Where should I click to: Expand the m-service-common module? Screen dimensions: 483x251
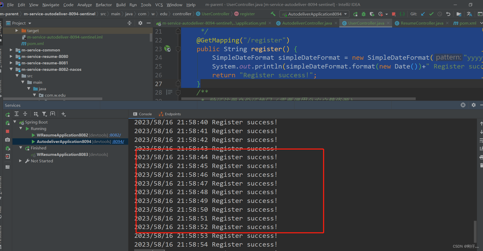(11, 50)
